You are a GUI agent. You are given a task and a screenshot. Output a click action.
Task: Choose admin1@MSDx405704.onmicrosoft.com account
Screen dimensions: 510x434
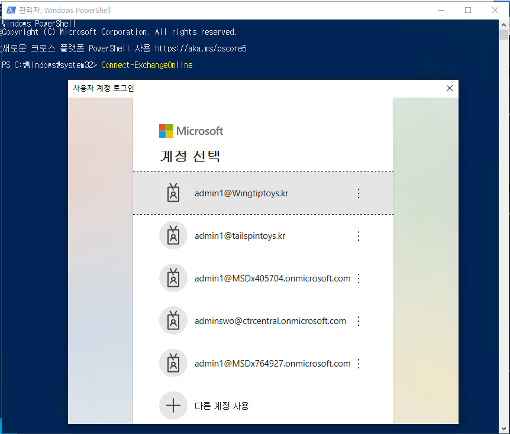[263, 278]
